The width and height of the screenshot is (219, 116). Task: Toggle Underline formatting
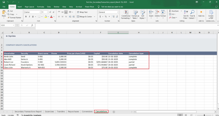pyautogui.click(x=33, y=17)
